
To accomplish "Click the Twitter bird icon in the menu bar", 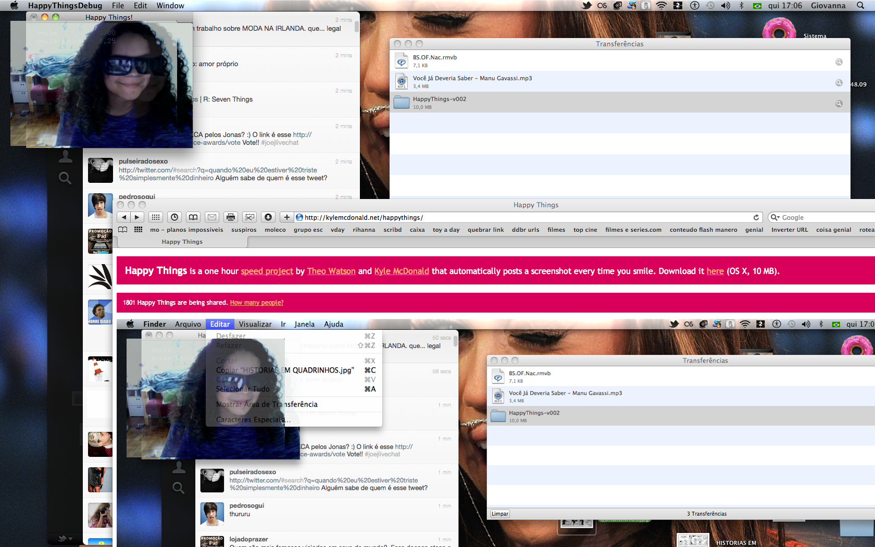I will coord(587,6).
